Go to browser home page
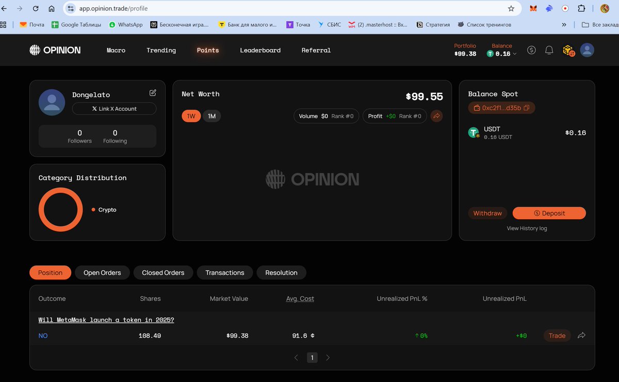Screen dimensions: 619x382 (52, 9)
